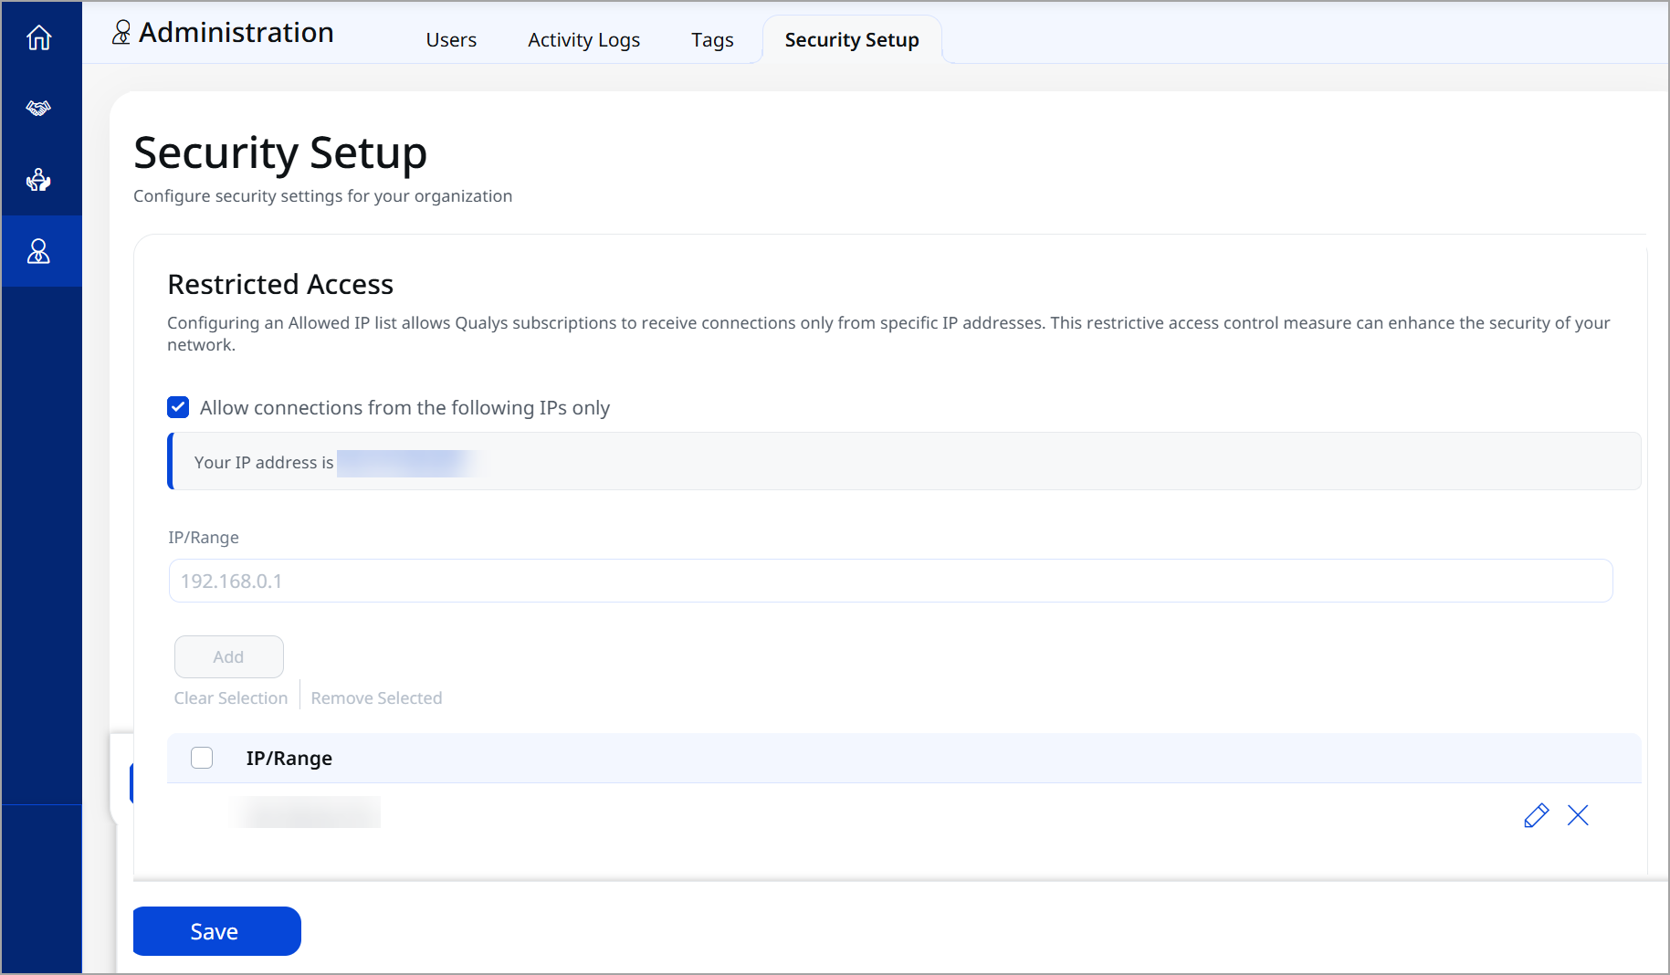Switch to the Users tab

(x=451, y=40)
